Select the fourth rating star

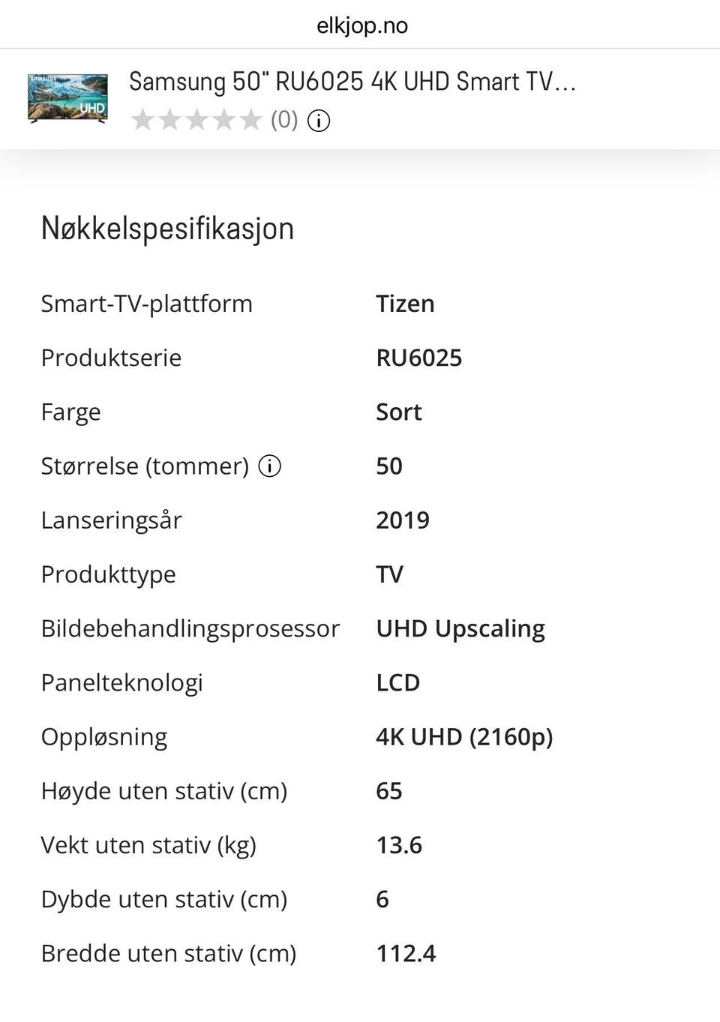(x=223, y=120)
